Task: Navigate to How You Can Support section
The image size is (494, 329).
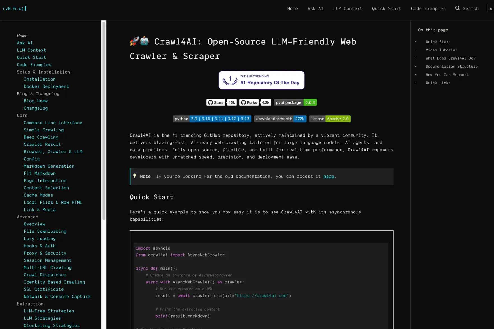Action: pos(447,75)
